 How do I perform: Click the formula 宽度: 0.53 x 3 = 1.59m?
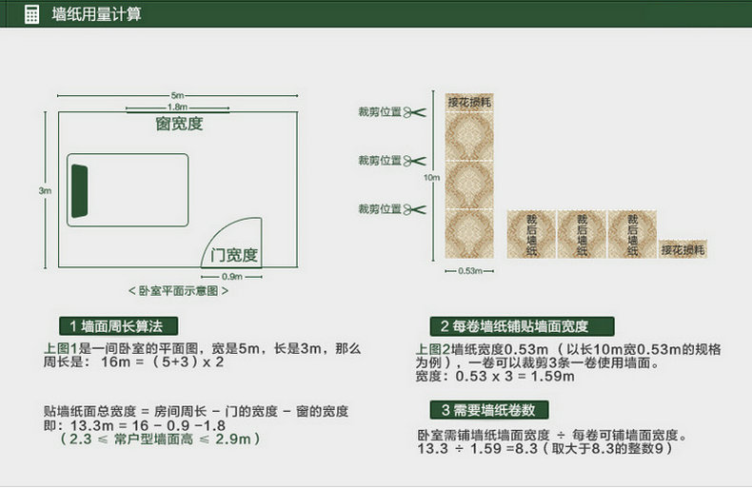click(x=495, y=377)
